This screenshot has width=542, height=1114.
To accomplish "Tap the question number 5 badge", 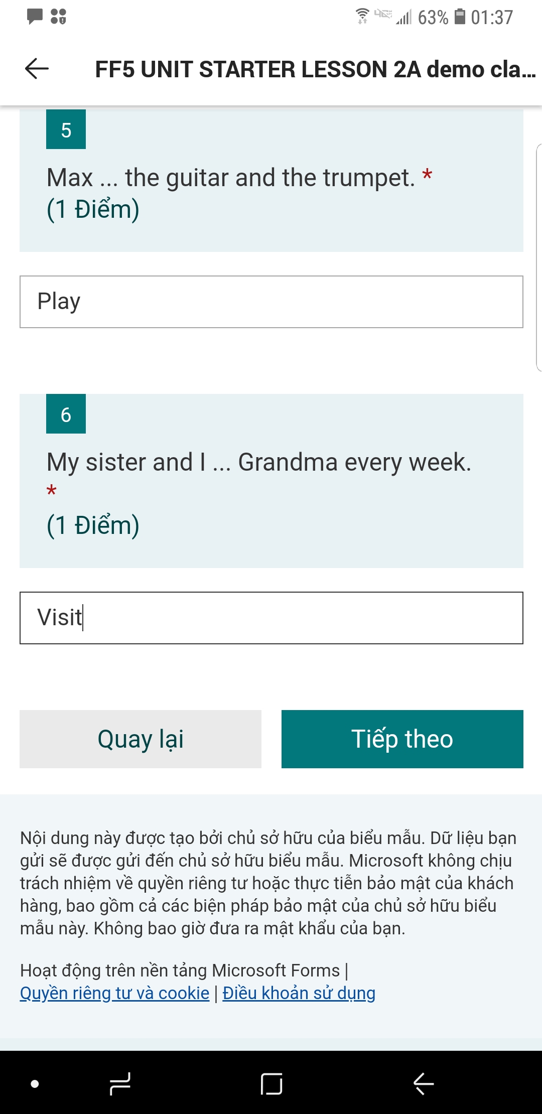I will (x=66, y=129).
